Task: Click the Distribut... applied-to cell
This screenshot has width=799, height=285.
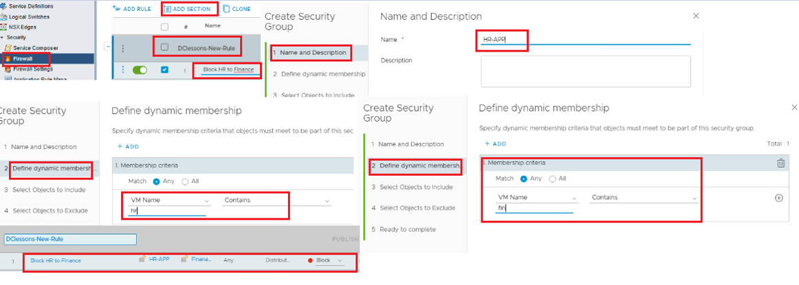Action: pos(278,260)
